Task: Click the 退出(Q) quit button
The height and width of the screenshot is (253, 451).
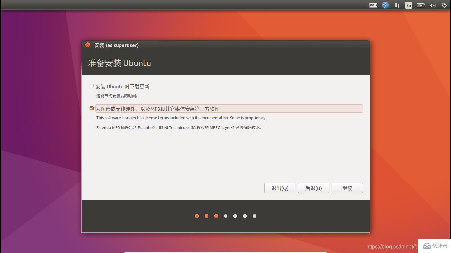Action: pos(280,188)
